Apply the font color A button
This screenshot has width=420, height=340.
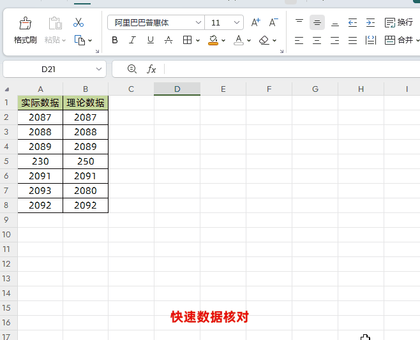tap(239, 40)
